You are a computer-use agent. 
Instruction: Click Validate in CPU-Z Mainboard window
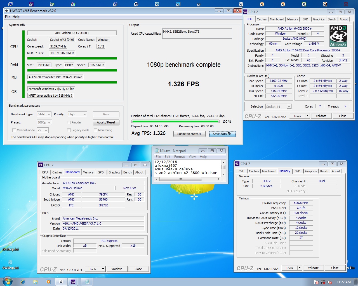[117, 269]
